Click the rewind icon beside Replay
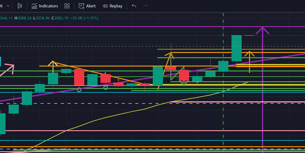305x153 pixels. click(x=105, y=6)
